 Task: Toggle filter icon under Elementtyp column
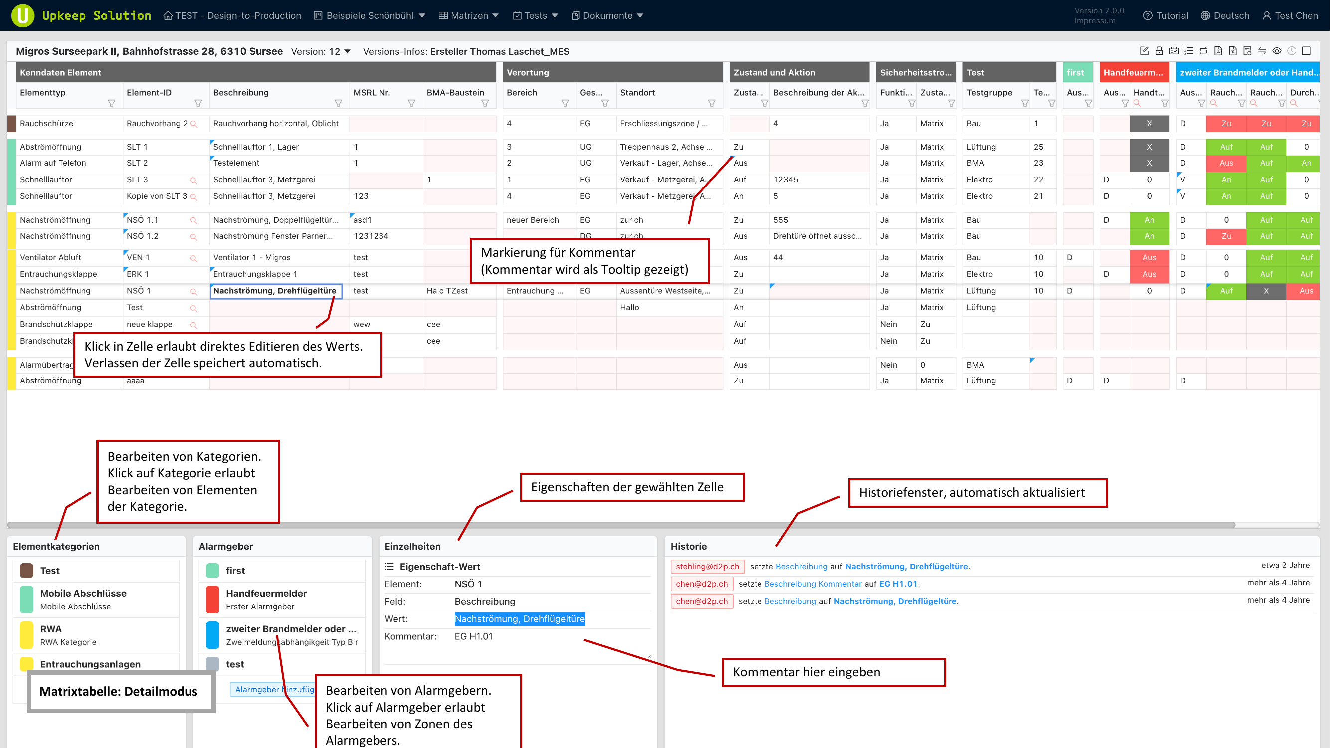pyautogui.click(x=111, y=103)
